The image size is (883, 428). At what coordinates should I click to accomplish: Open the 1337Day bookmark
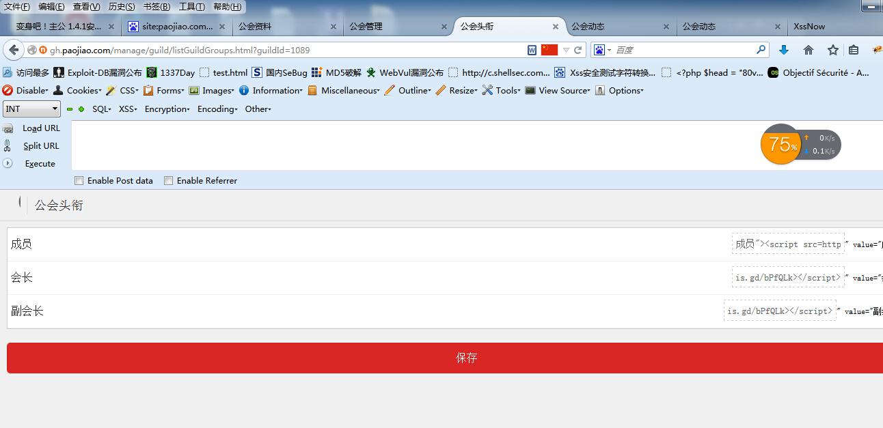click(170, 72)
